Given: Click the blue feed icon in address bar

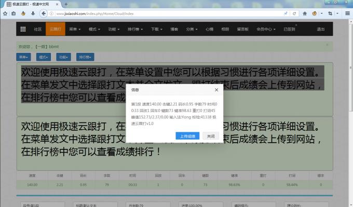Looking at the screenshot, I should tap(286, 13).
